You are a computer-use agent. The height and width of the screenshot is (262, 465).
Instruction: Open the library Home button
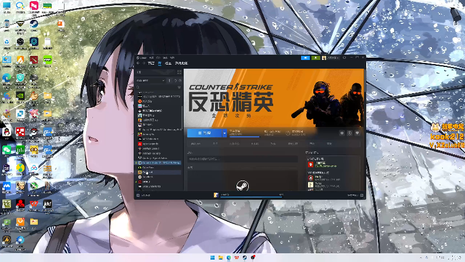pos(156,72)
